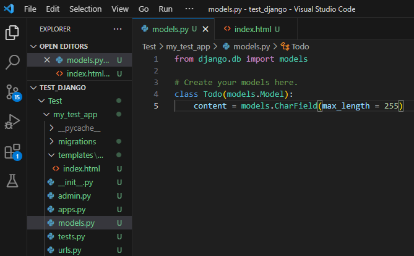Expand the __pycache__ folder
Image resolution: width=414 pixels, height=256 pixels.
tap(79, 128)
